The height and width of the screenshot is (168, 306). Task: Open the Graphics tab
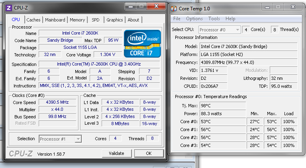coord(115,20)
